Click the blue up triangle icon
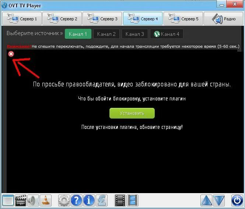245x209 pixels. [x=206, y=200]
